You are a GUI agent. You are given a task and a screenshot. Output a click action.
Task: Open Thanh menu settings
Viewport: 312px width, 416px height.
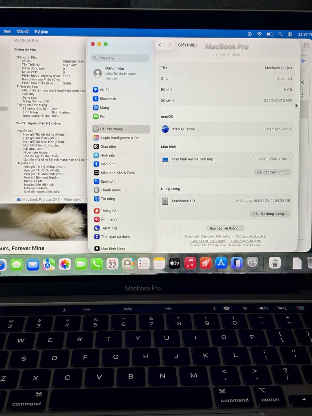pyautogui.click(x=107, y=190)
